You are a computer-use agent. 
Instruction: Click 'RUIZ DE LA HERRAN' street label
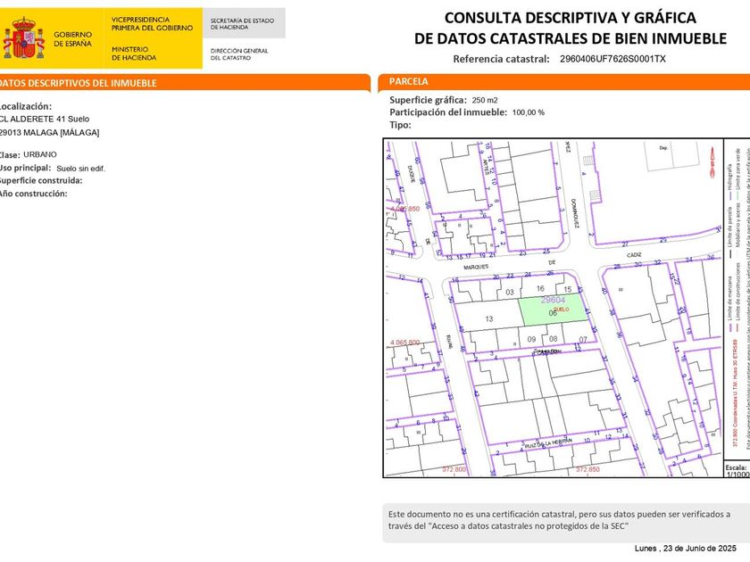[548, 443]
